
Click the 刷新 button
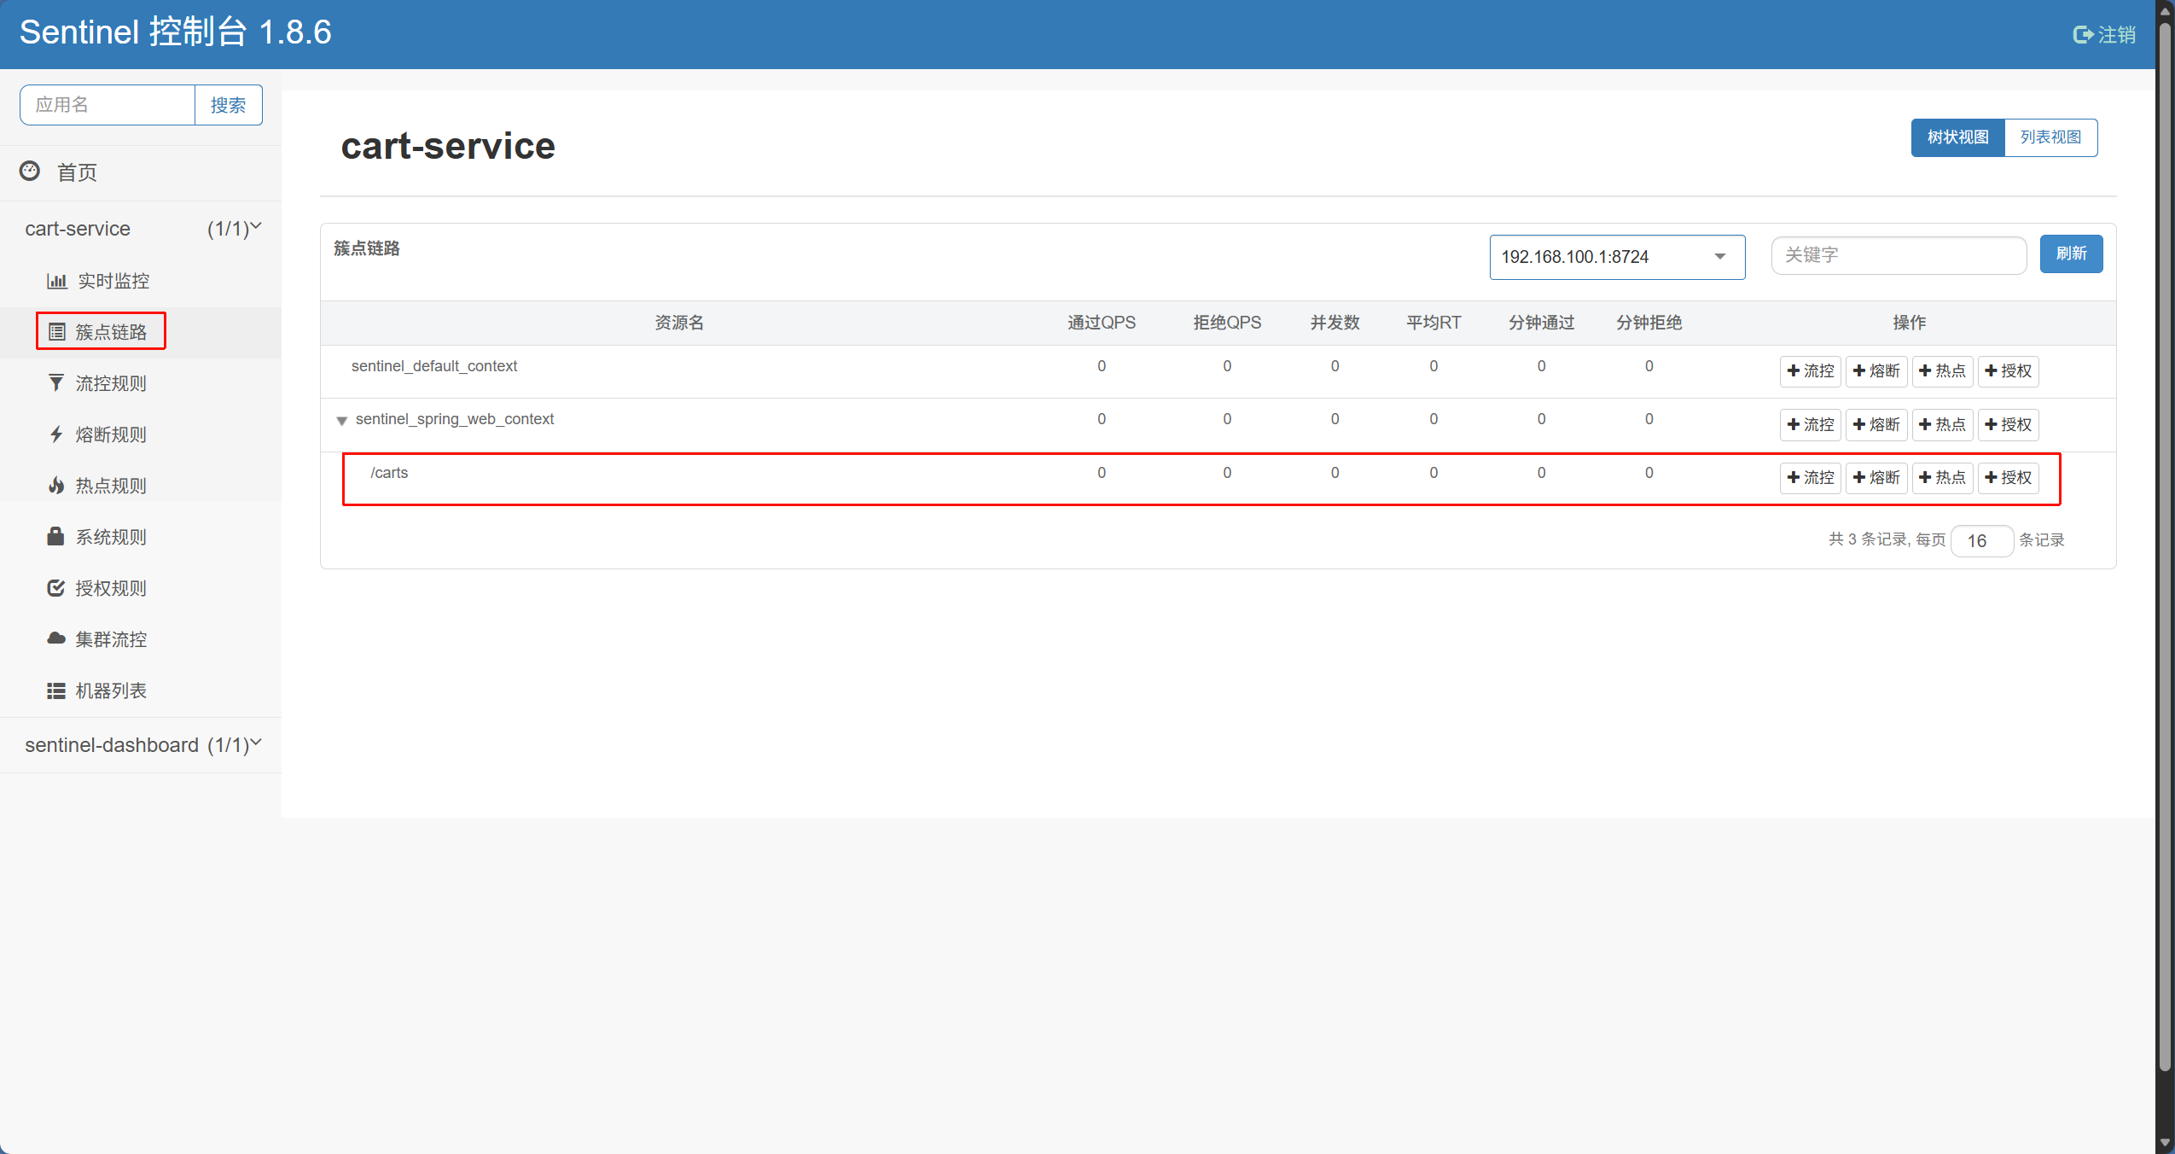[x=2071, y=254]
